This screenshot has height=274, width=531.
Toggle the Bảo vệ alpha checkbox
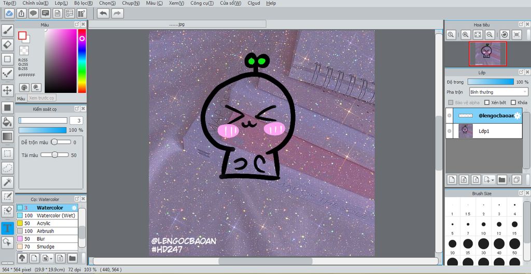coord(451,102)
